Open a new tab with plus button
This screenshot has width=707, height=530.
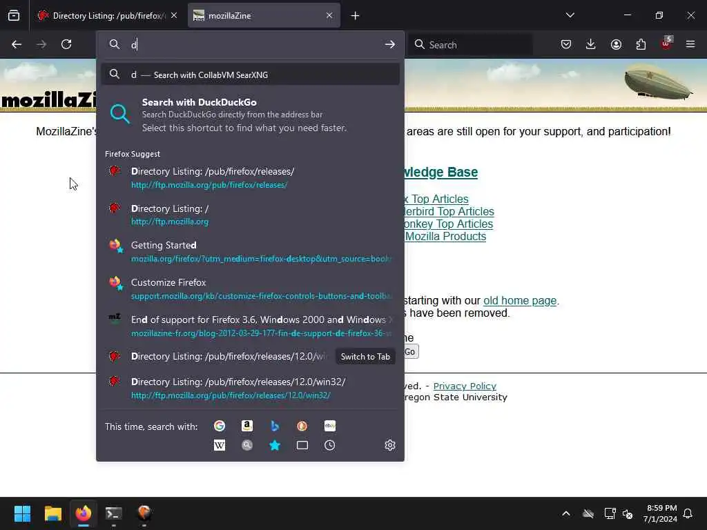tap(356, 16)
